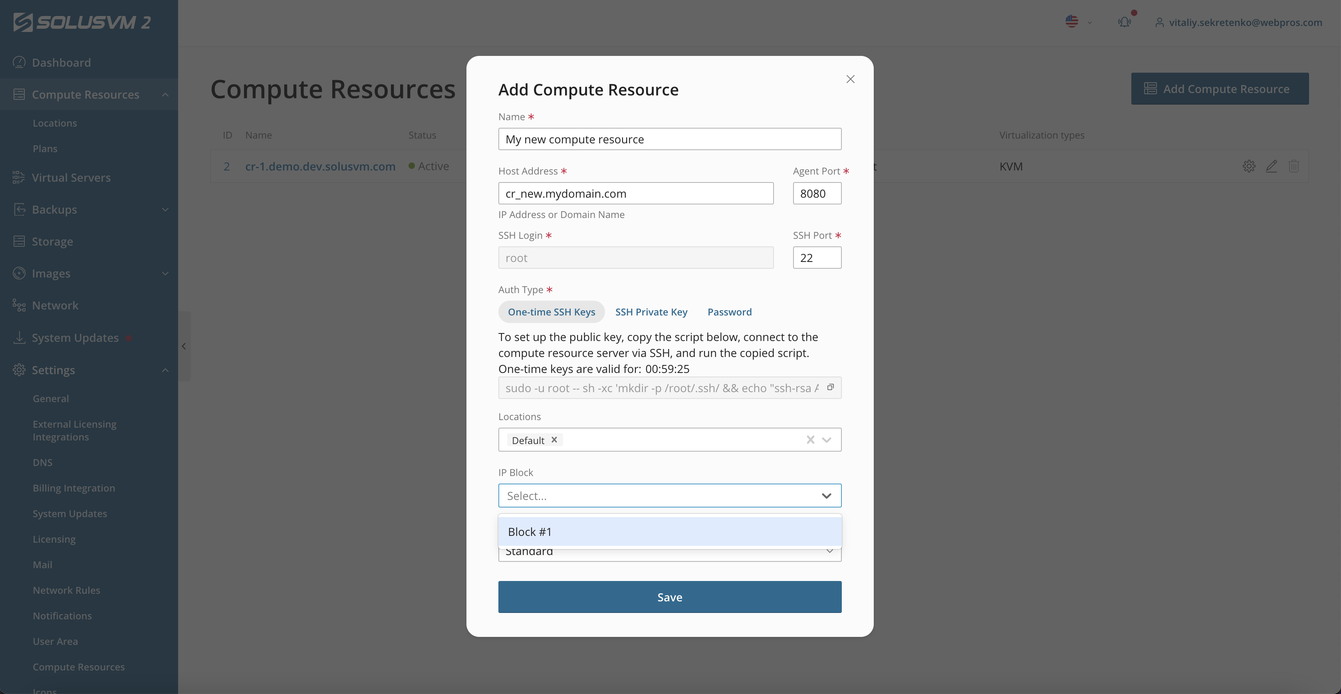Open the notifications bell
The image size is (1341, 694).
coord(1125,22)
